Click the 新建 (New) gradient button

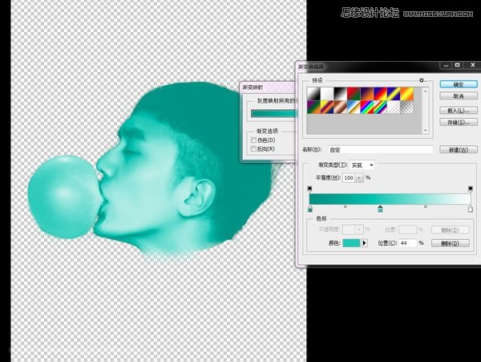(458, 149)
